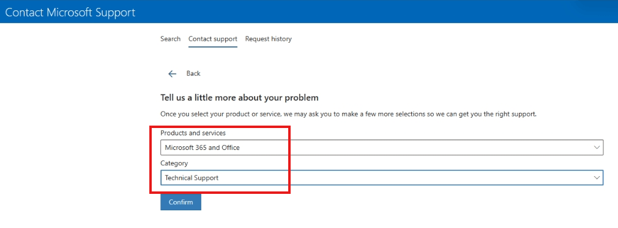Open the Category dropdown showing Technical Support
This screenshot has height=228, width=618.
pyautogui.click(x=382, y=178)
